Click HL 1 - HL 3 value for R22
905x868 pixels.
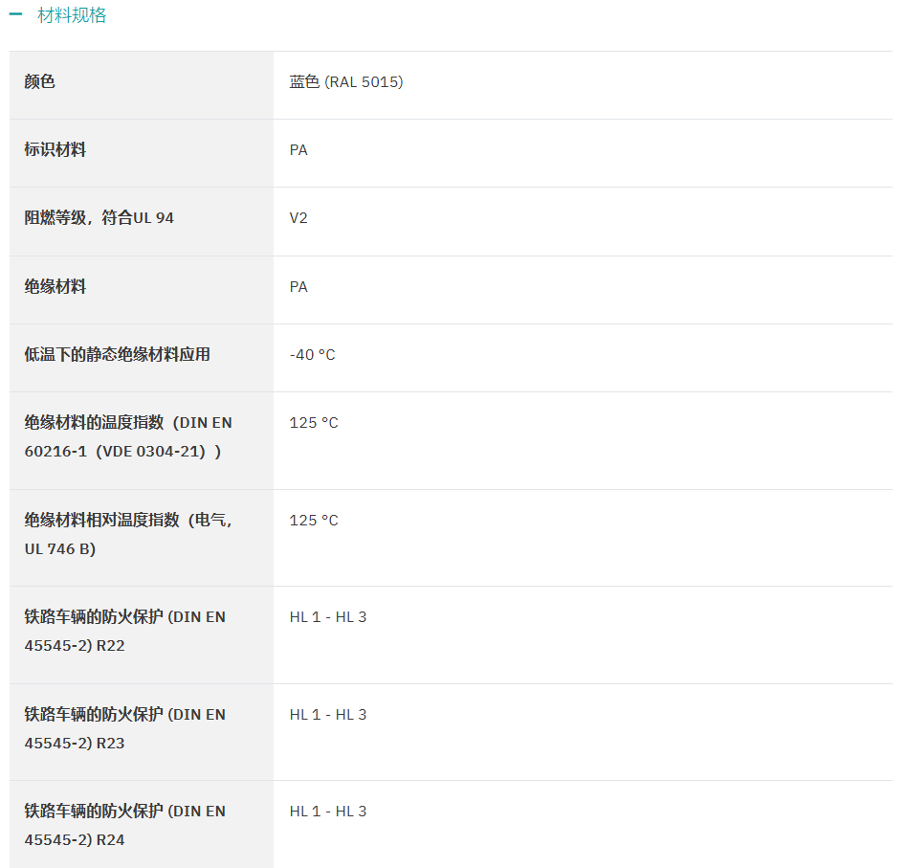[x=328, y=617]
